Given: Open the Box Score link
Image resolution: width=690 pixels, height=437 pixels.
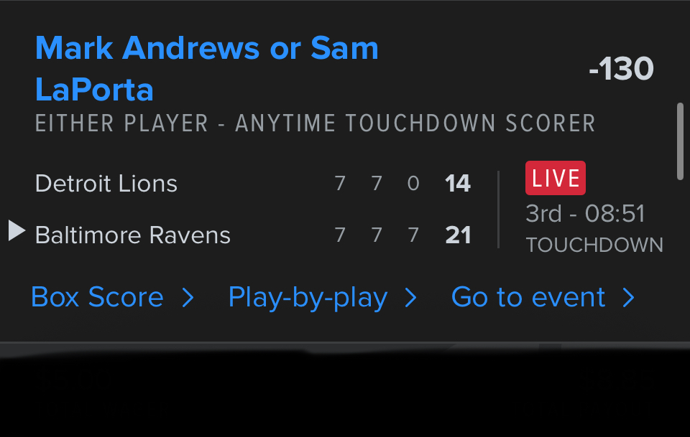Looking at the screenshot, I should coord(97,297).
